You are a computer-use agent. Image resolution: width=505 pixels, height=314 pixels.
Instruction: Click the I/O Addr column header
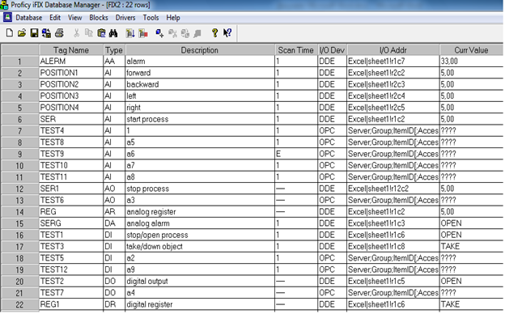(393, 50)
